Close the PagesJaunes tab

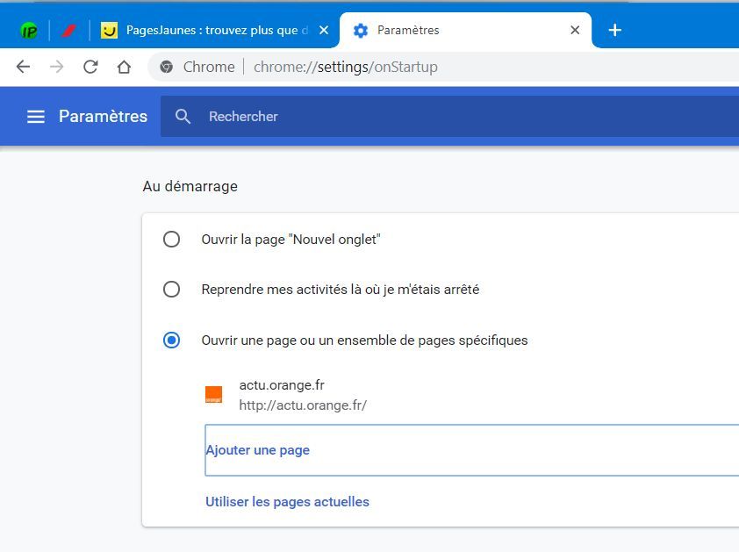(324, 30)
